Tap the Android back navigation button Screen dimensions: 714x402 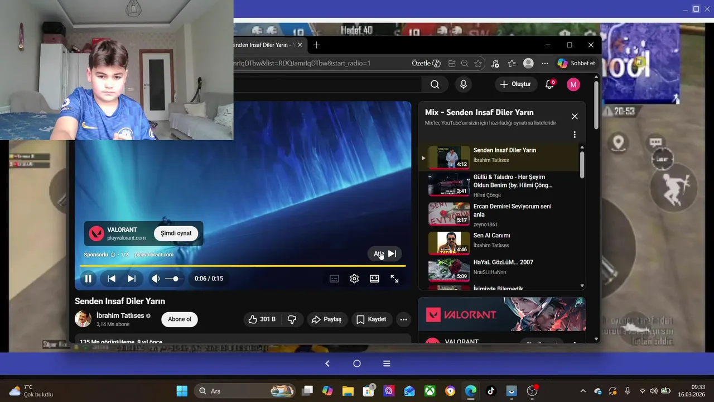327,363
